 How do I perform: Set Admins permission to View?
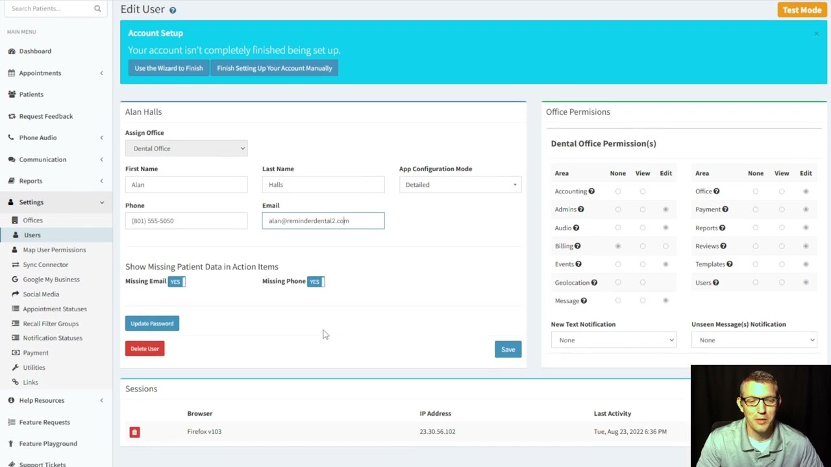point(643,210)
